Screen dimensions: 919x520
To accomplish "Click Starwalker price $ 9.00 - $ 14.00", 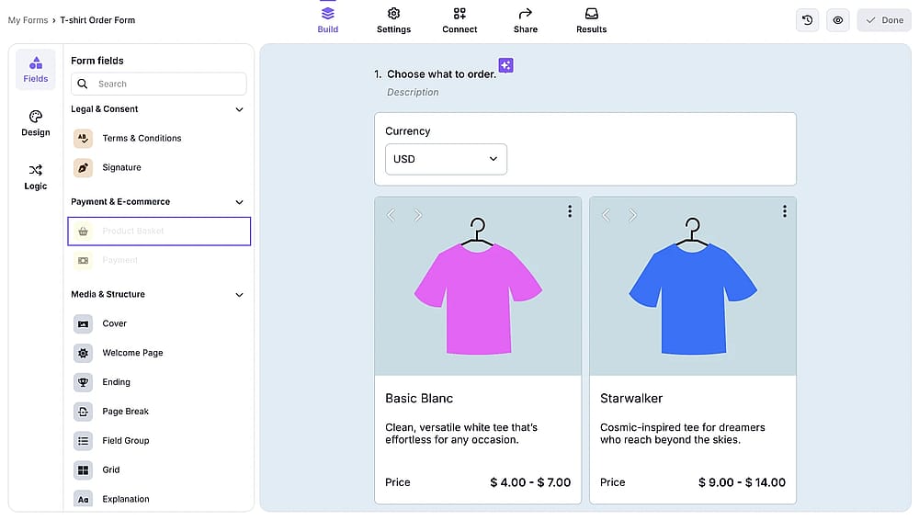I will 742,482.
